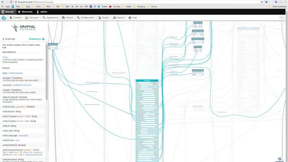Viewport: 288px width, 162px height.
Task: Click the Drupal drop home icon
Action: pyautogui.click(x=4, y=18)
